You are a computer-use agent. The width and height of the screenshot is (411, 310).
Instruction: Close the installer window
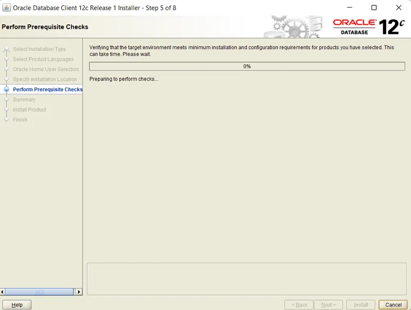[399, 7]
